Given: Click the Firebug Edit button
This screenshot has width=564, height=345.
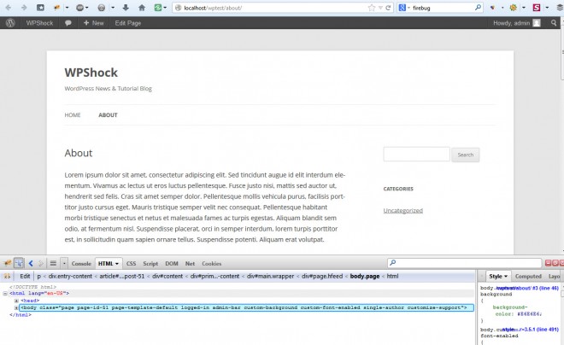Looking at the screenshot, I should [x=25, y=276].
